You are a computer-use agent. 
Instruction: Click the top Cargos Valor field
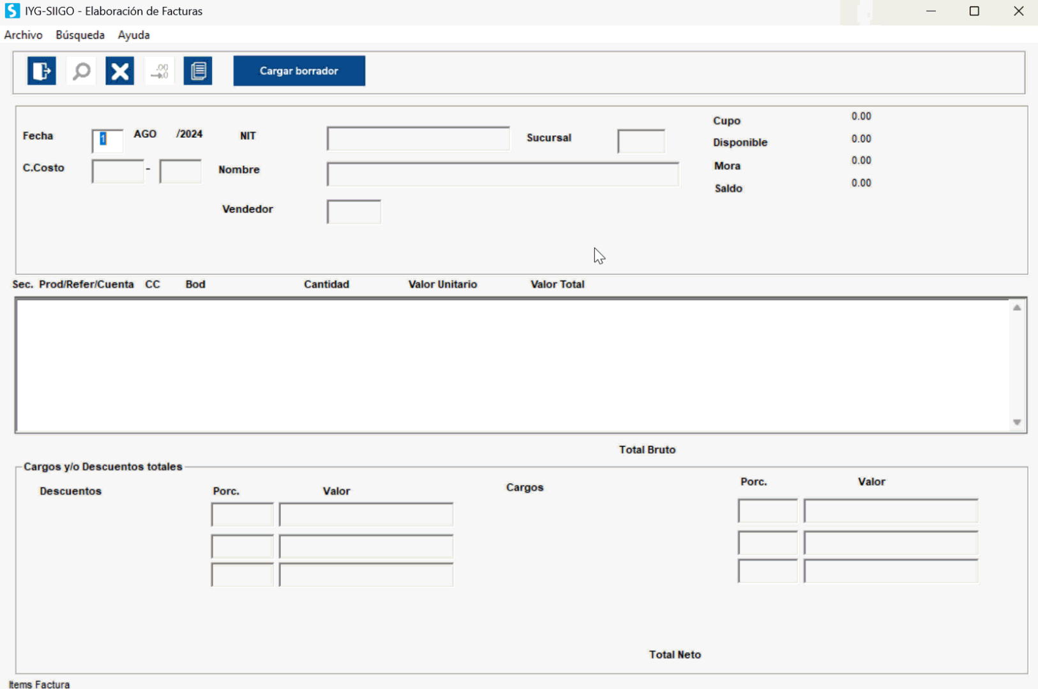point(891,511)
